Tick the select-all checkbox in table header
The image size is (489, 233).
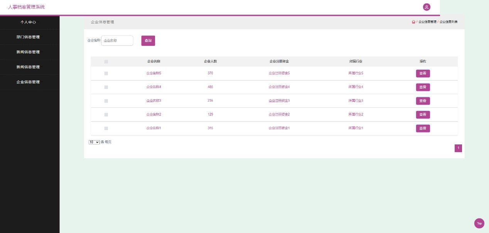click(x=106, y=62)
